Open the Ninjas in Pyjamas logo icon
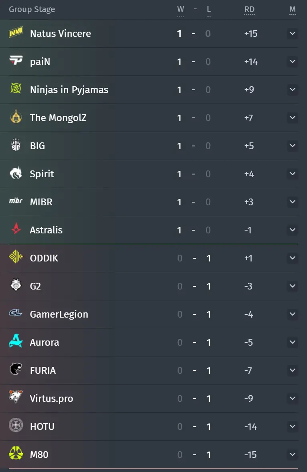 16,88
